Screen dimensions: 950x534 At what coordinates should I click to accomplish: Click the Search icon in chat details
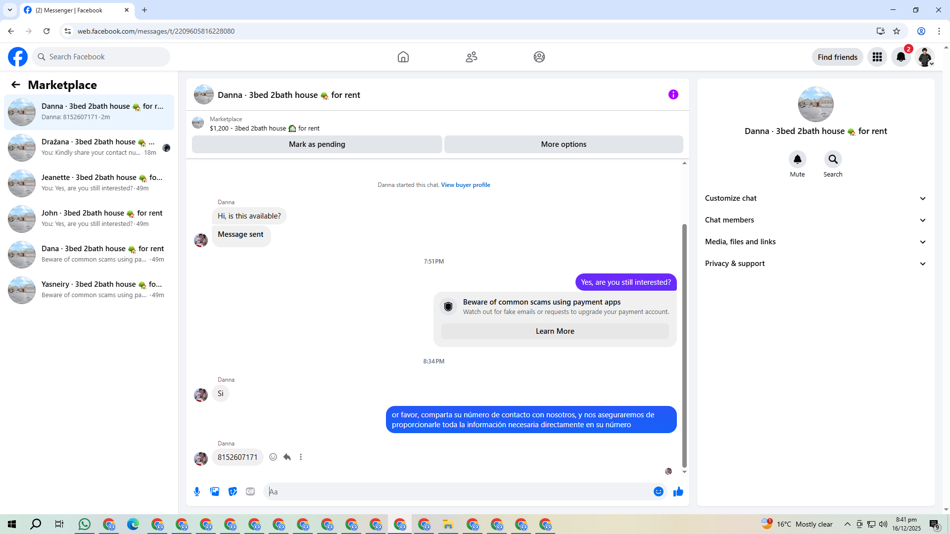833,159
